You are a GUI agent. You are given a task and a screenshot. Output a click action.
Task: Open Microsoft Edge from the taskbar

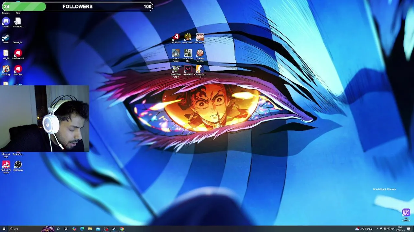[x=82, y=229]
